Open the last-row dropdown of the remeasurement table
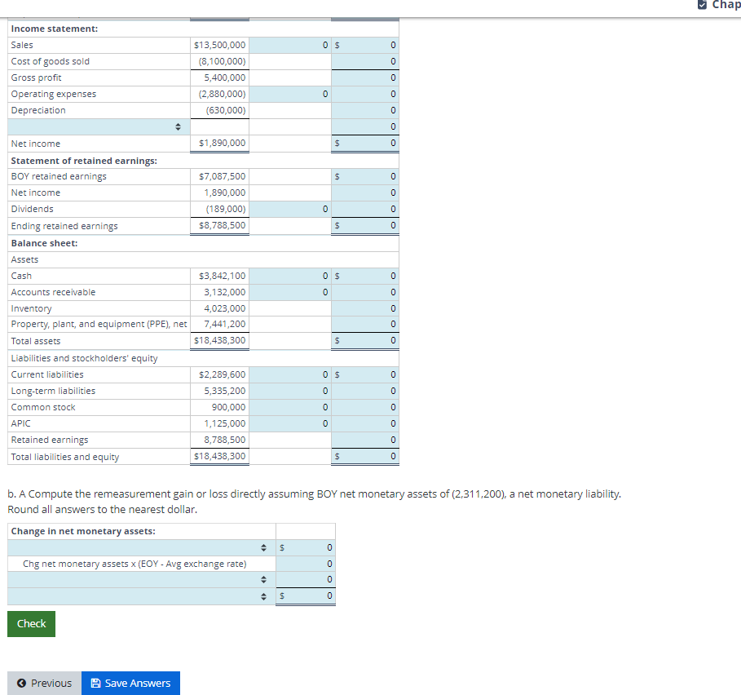The height and width of the screenshot is (695, 741). point(262,595)
